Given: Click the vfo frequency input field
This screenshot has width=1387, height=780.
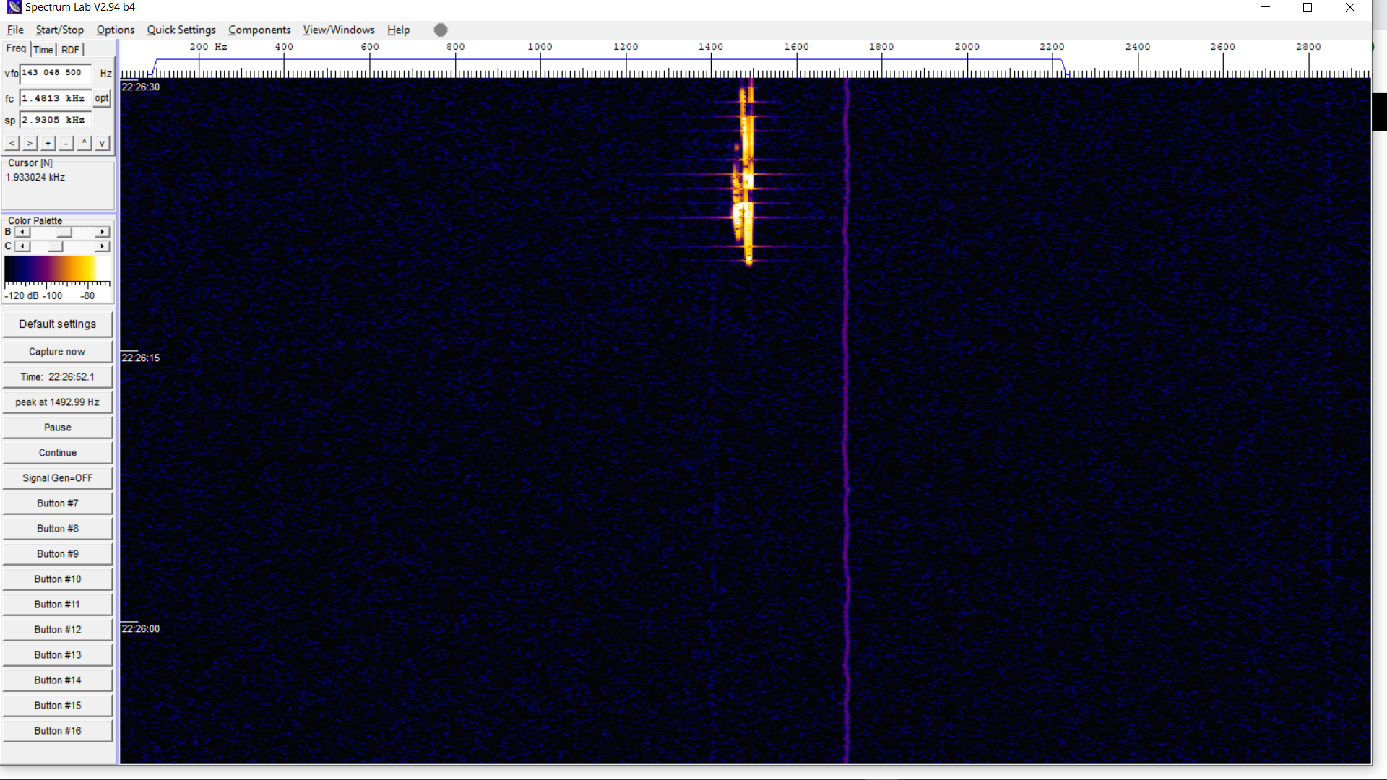Looking at the screenshot, I should tap(56, 73).
